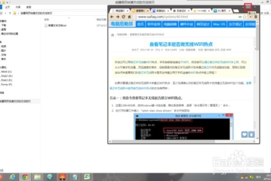Screen dimensions: 271x181
Task: Sort by the 修改日期 column header
Action: (101, 19)
